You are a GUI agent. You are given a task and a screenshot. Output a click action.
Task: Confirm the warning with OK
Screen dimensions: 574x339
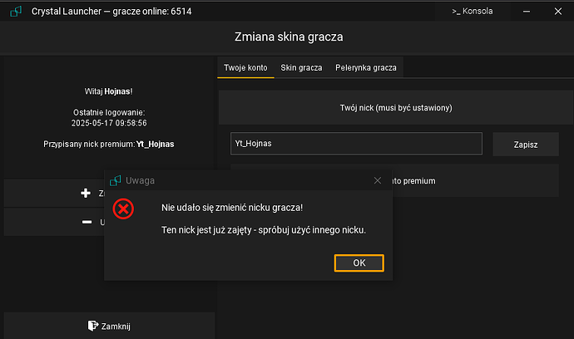pyautogui.click(x=359, y=263)
